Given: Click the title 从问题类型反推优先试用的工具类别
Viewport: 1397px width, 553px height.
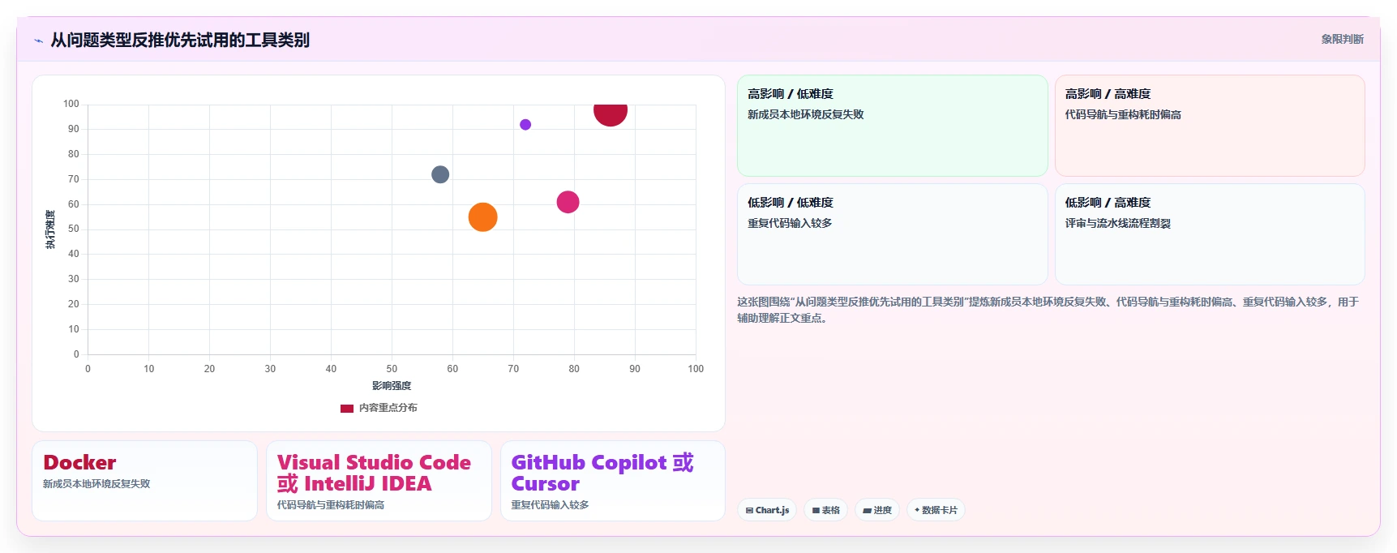Looking at the screenshot, I should click(180, 40).
